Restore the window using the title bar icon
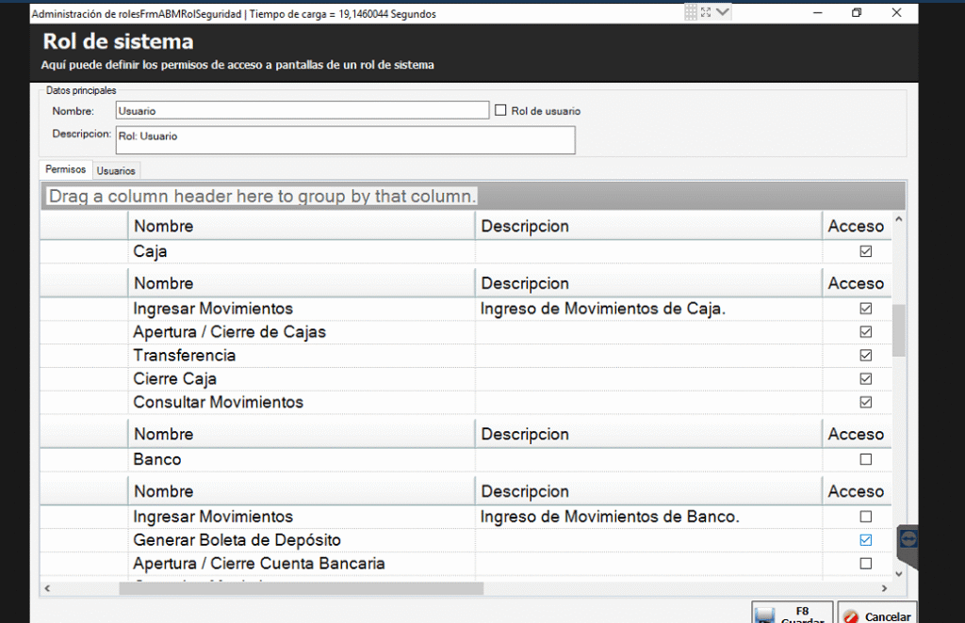 (857, 12)
